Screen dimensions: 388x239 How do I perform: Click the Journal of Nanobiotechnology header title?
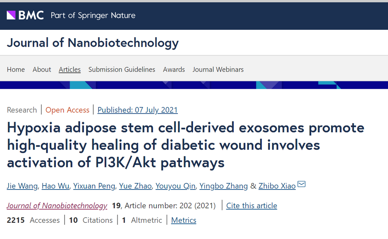pyautogui.click(x=92, y=43)
